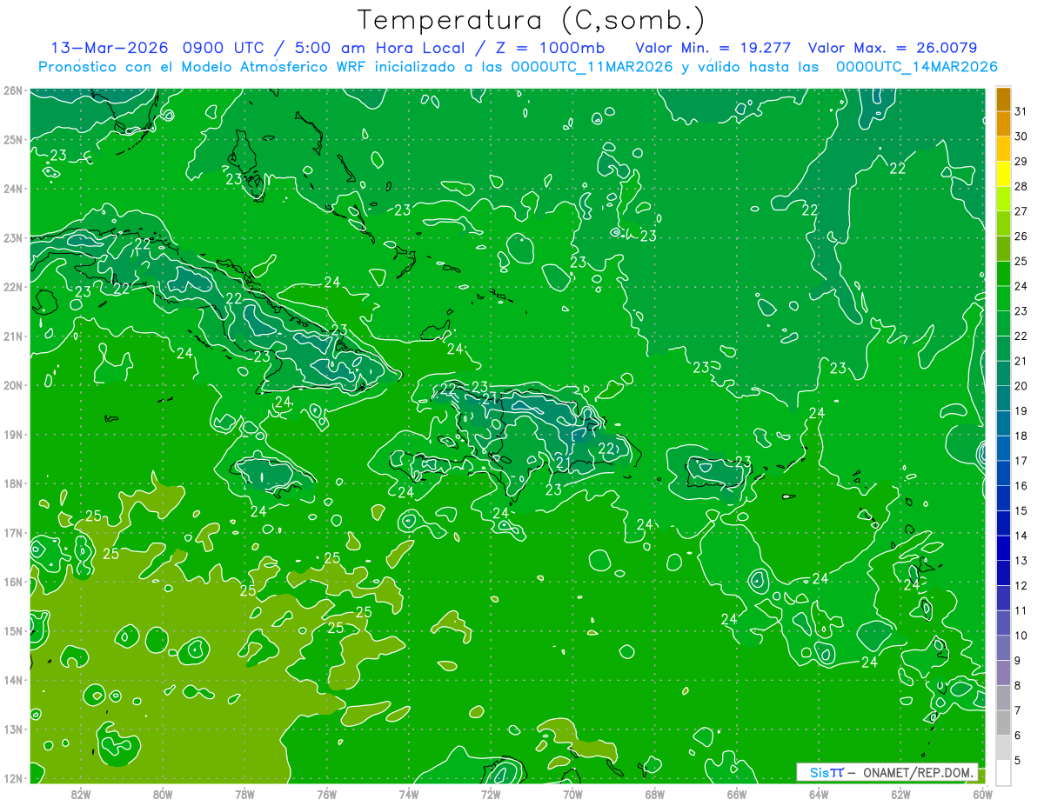Click the "17N" latitude axis label

click(x=13, y=532)
